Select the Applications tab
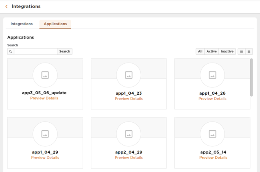The height and width of the screenshot is (172, 260). click(x=55, y=24)
